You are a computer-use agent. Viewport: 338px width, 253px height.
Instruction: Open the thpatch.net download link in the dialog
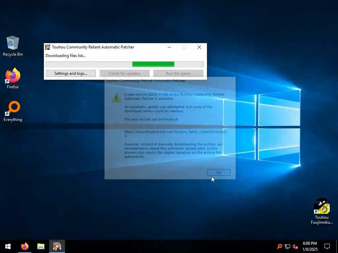(175, 134)
